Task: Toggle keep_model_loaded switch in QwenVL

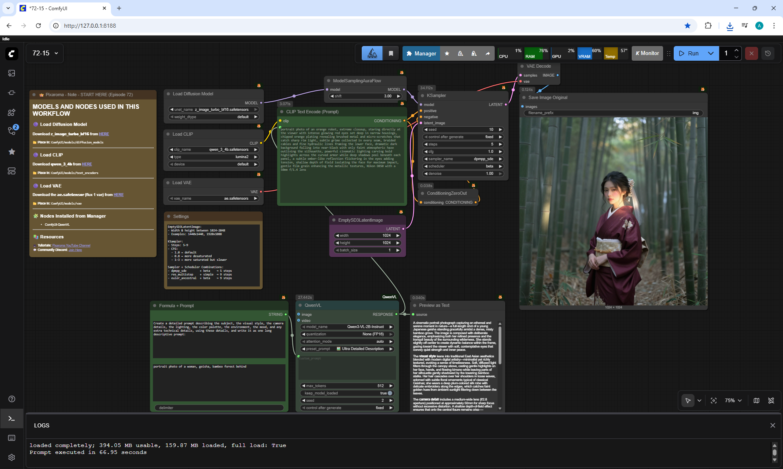Action: pos(389,393)
